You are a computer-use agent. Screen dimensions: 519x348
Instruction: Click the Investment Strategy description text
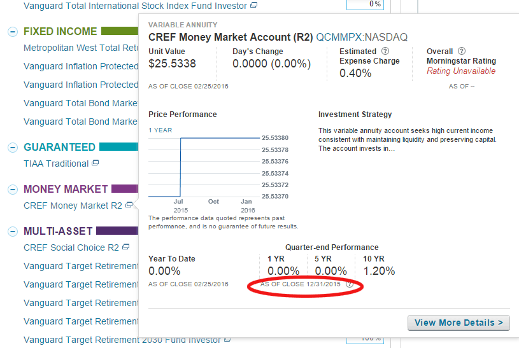[408, 139]
